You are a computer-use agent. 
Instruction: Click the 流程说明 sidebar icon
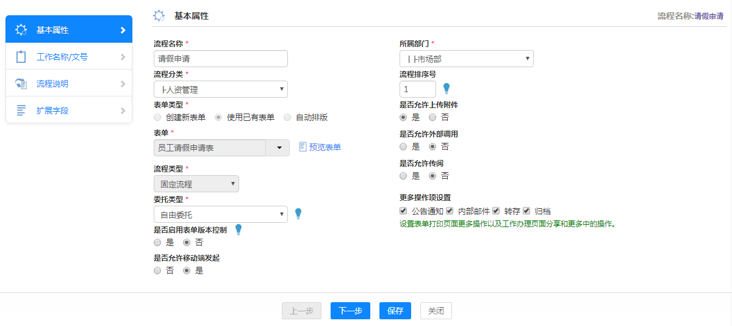coord(21,84)
